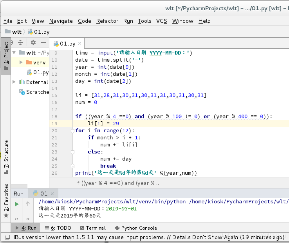Open the Help menu
Viewport: 289px width, 243px height.
204,21
